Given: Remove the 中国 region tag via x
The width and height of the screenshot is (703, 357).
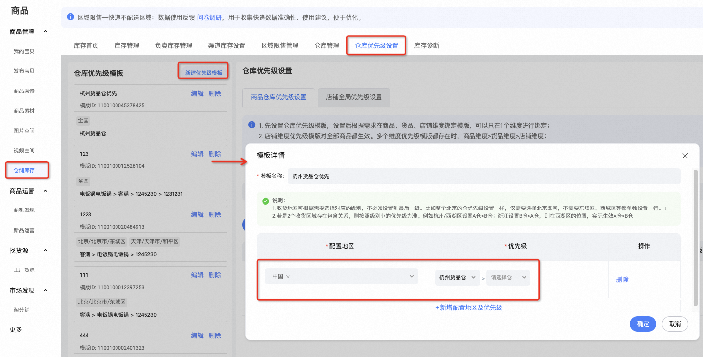Looking at the screenshot, I should [x=288, y=277].
